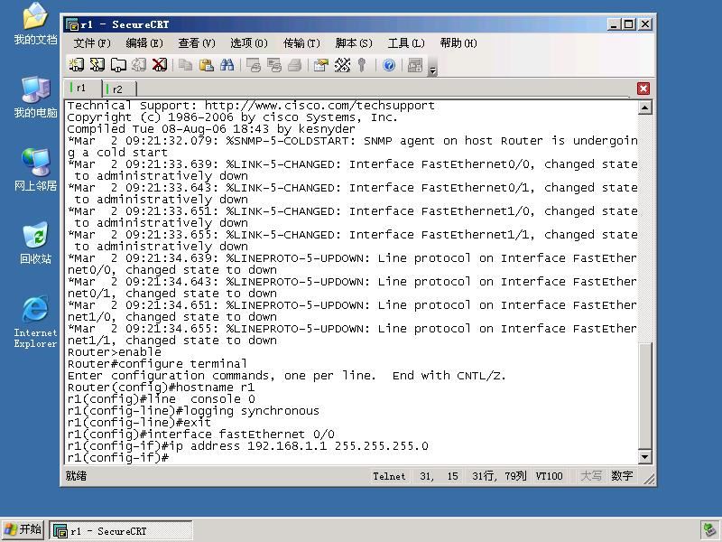Click the 'Router>enable' line

(x=115, y=352)
